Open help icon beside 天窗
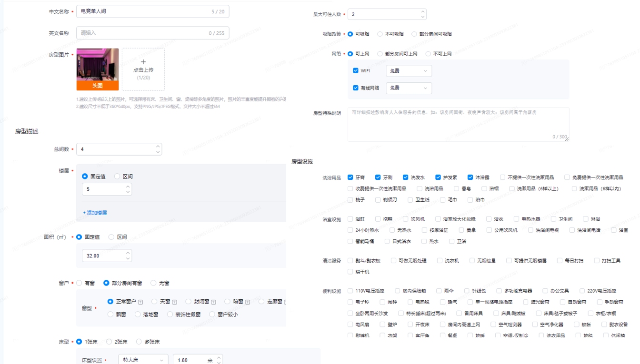This screenshot has height=364, width=640. point(175,302)
